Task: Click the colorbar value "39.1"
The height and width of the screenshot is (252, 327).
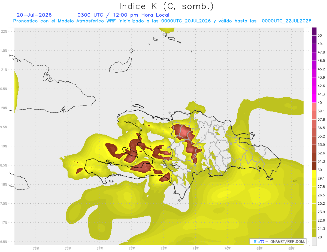Action: [321, 111]
